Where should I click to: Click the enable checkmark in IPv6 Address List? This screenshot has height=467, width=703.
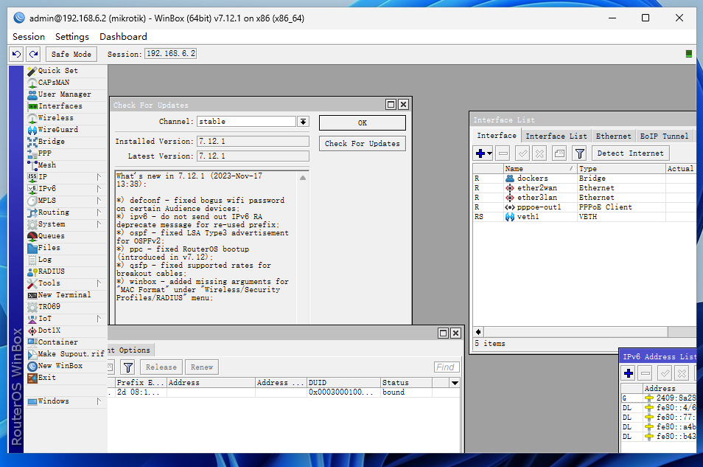coord(665,373)
